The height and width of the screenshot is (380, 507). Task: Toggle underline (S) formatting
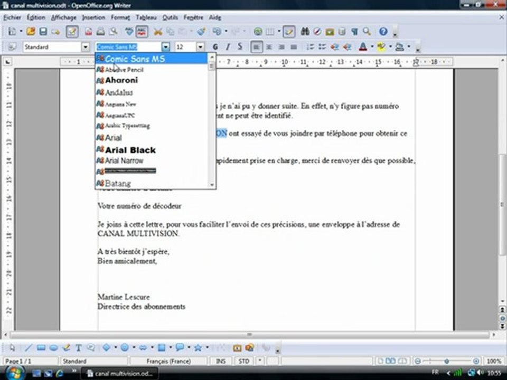pos(240,47)
